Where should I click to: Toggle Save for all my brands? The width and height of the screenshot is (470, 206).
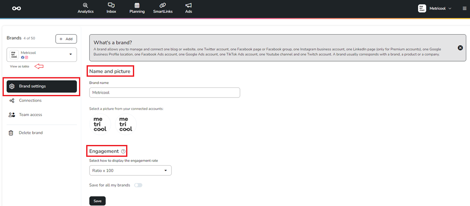(138, 185)
